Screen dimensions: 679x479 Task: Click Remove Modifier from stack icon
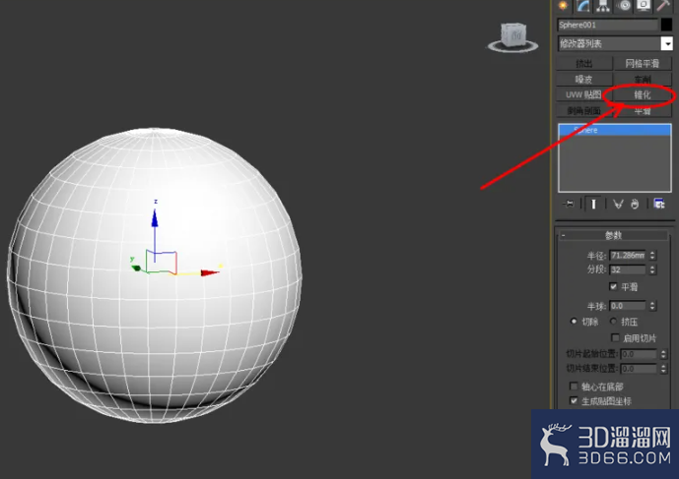(635, 204)
